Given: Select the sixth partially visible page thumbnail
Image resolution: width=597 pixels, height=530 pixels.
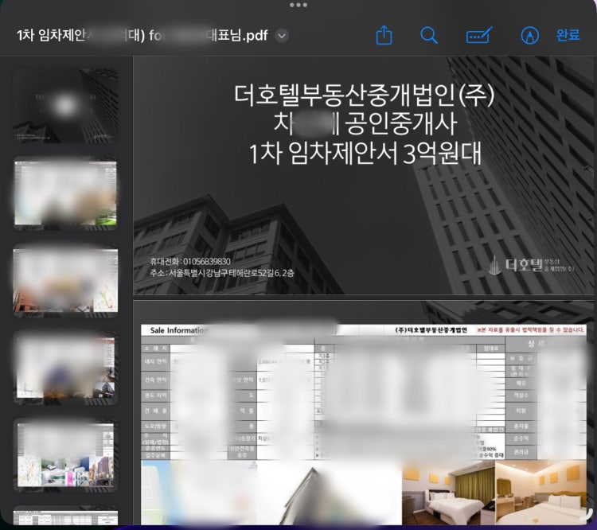Looking at the screenshot, I should 65,516.
